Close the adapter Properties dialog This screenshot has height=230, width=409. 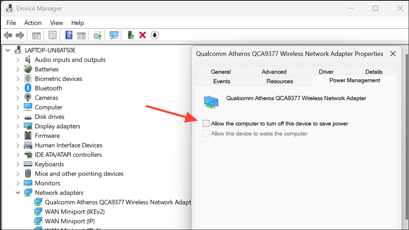click(x=393, y=54)
